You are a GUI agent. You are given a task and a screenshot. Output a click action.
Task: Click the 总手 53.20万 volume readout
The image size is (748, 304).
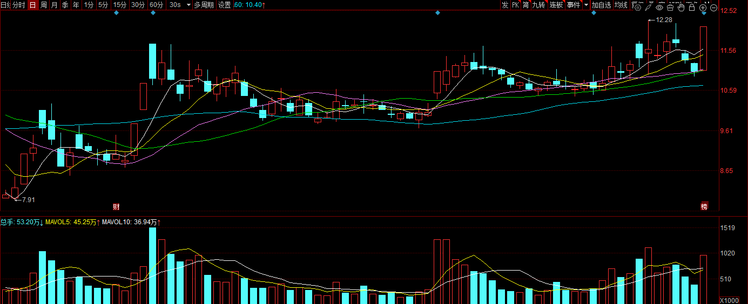(x=22, y=222)
